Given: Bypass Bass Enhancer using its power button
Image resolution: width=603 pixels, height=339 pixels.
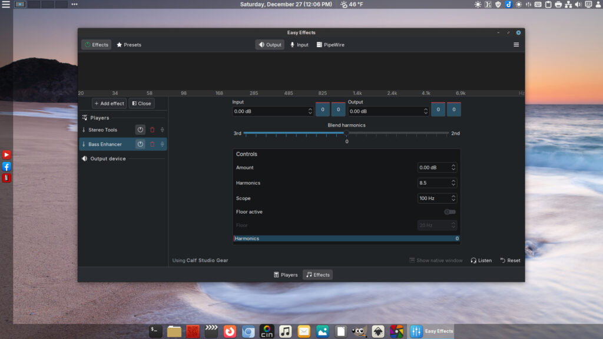Looking at the screenshot, I should pos(140,144).
